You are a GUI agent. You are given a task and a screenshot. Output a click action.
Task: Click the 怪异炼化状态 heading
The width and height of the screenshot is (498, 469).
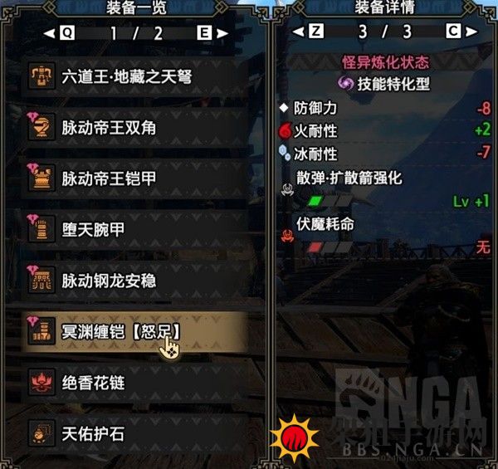(386, 62)
